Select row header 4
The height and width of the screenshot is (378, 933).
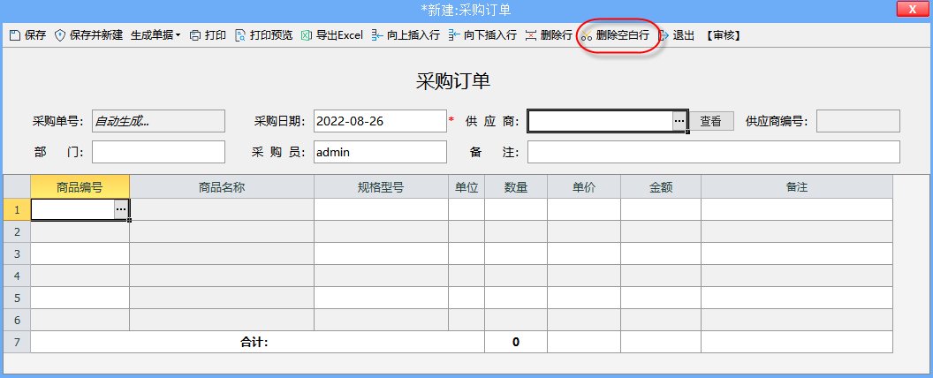18,276
